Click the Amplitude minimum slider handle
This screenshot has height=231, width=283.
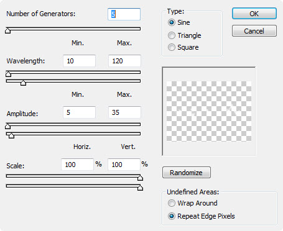point(7,126)
